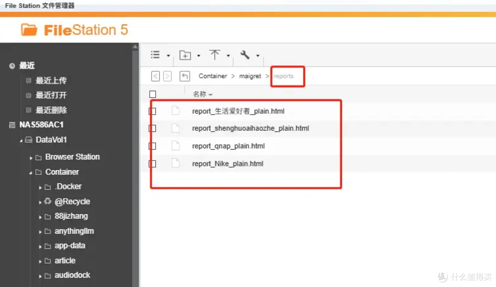Select the audiodock folder
Viewport: 496px width, 287px height.
coord(72,276)
